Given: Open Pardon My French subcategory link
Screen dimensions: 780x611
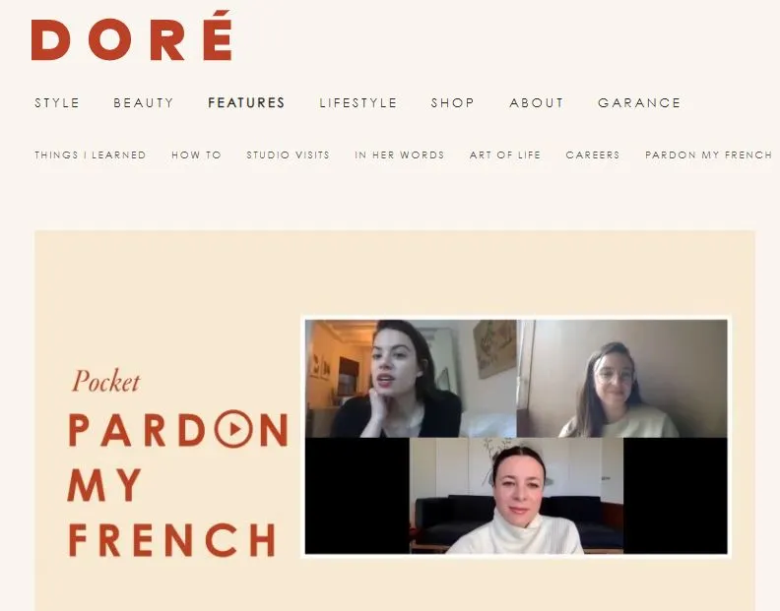Looking at the screenshot, I should pyautogui.click(x=708, y=155).
